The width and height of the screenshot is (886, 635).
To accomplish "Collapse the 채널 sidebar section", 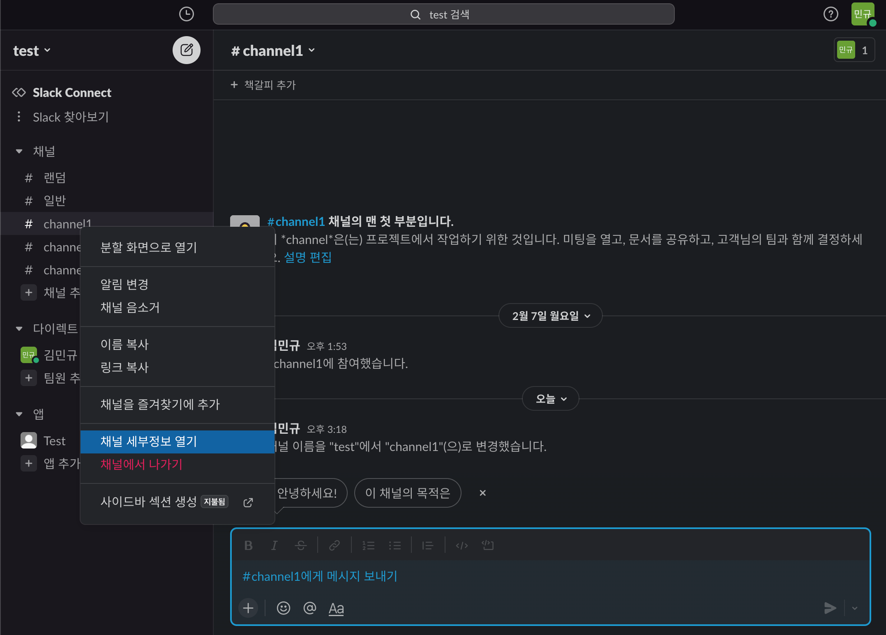I will coord(19,151).
